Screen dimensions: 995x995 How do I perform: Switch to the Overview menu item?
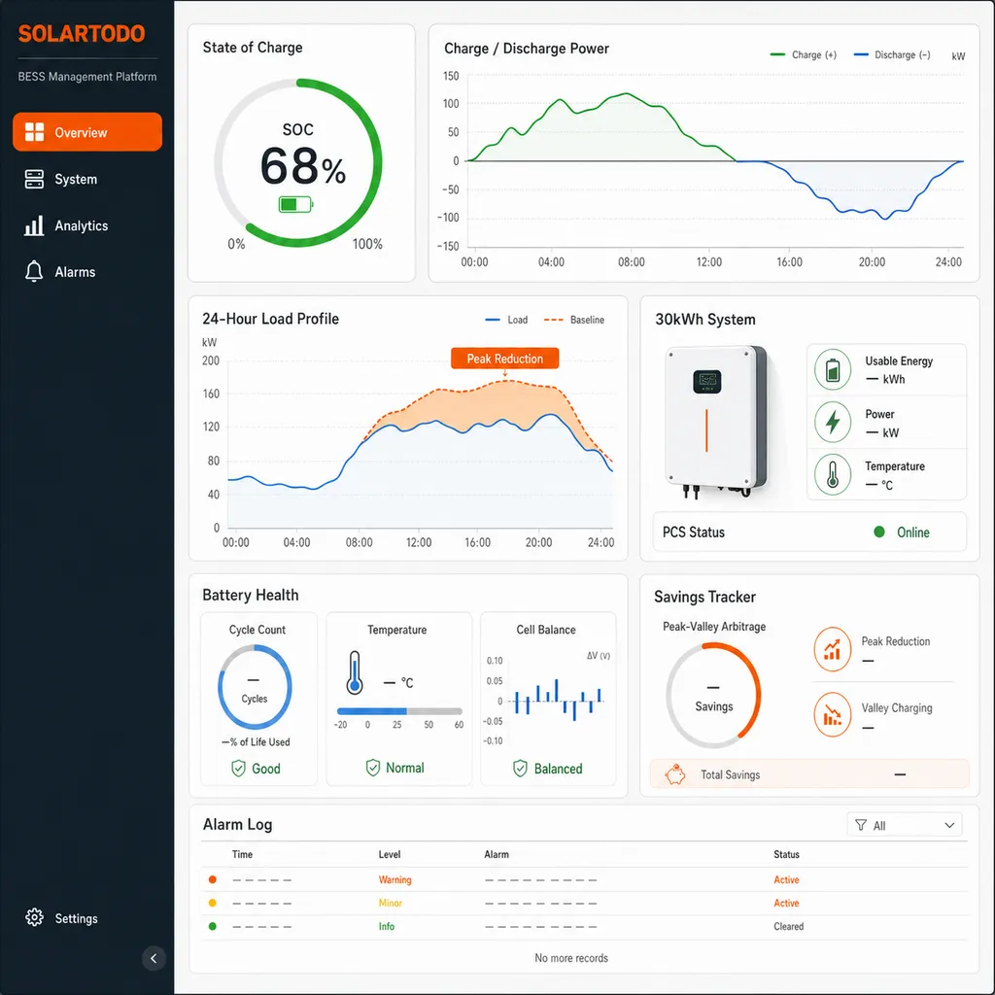(x=87, y=132)
